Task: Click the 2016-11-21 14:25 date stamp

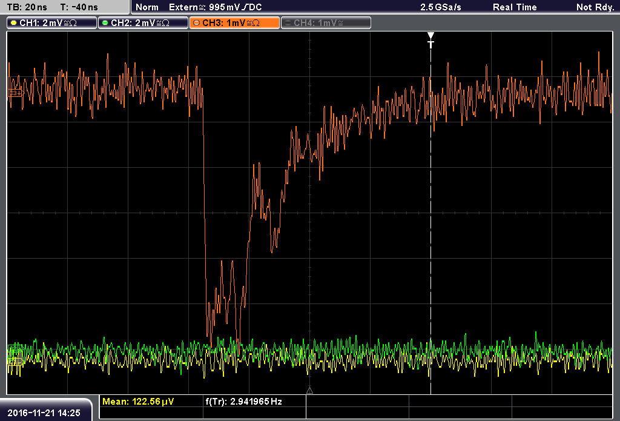Action: point(44,413)
